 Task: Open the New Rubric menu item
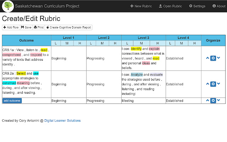tap(141, 6)
